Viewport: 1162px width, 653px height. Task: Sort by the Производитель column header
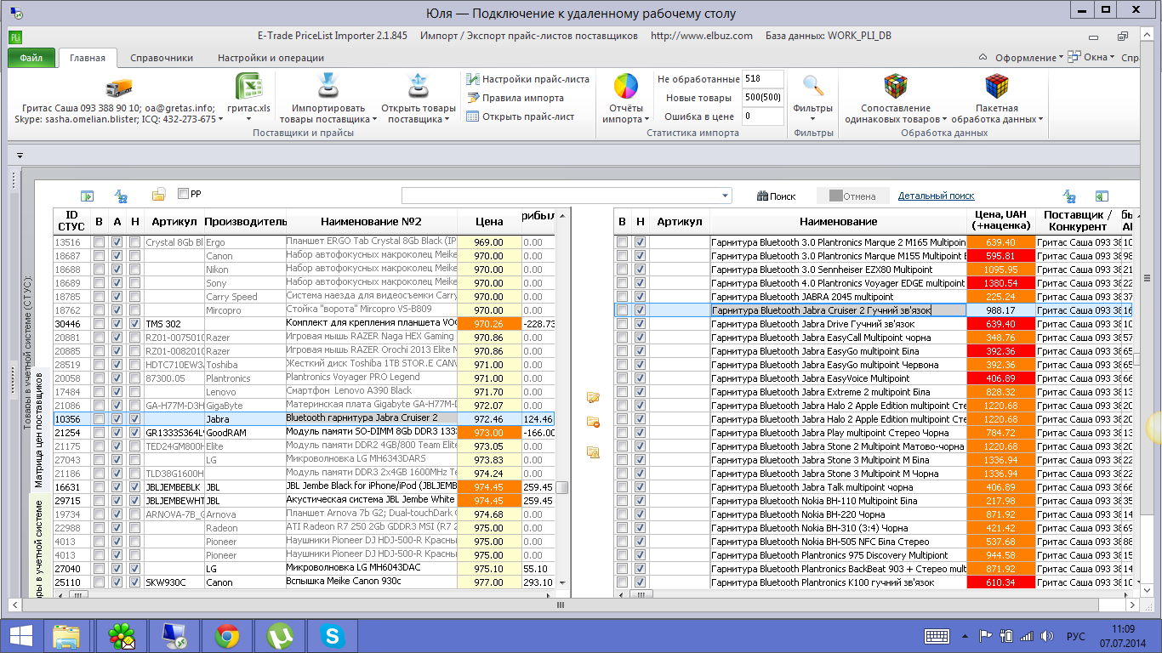(245, 222)
